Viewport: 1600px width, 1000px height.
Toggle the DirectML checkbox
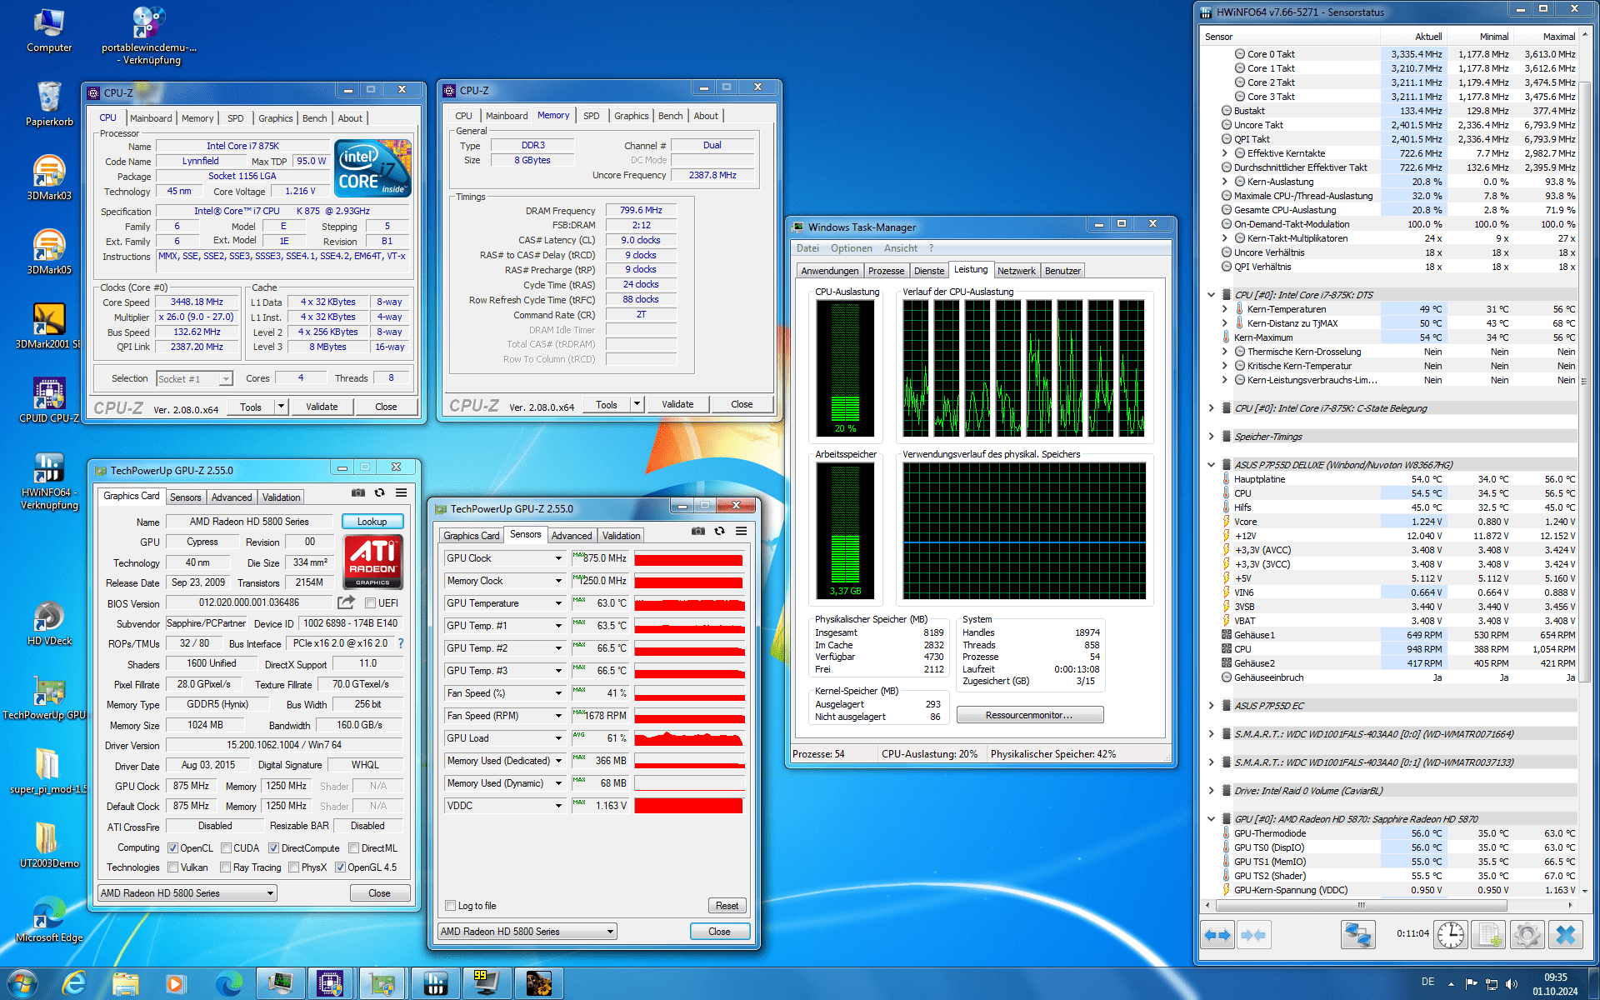tap(353, 848)
